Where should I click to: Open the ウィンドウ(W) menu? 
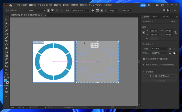tap(95, 5)
